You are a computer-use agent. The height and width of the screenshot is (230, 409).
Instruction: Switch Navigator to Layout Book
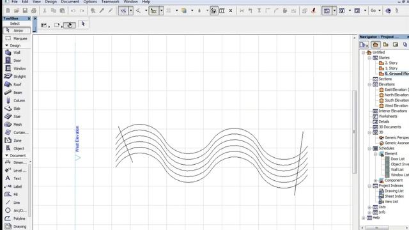click(396, 45)
